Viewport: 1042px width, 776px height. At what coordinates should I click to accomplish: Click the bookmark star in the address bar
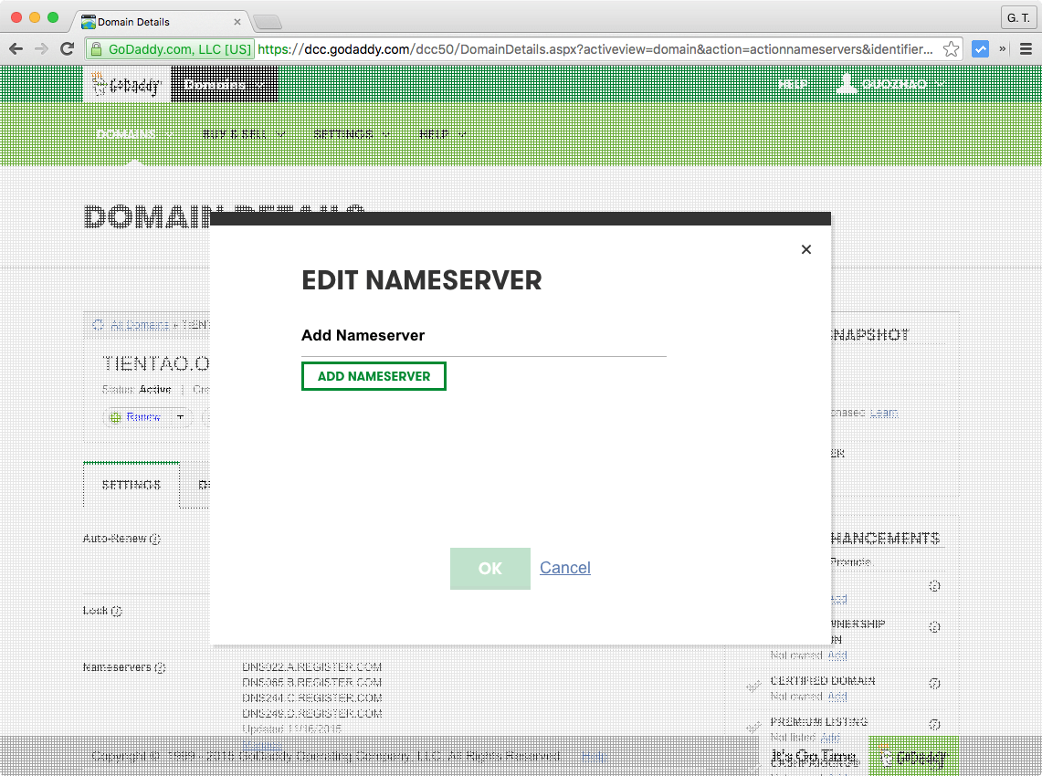952,48
